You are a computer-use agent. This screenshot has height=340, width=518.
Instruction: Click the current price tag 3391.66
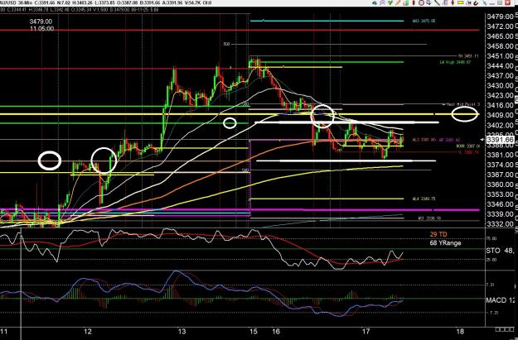pyautogui.click(x=500, y=140)
